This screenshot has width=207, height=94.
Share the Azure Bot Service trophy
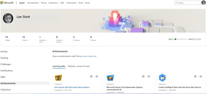point(201,76)
